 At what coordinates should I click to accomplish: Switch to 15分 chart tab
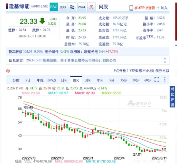pyautogui.click(x=124, y=80)
